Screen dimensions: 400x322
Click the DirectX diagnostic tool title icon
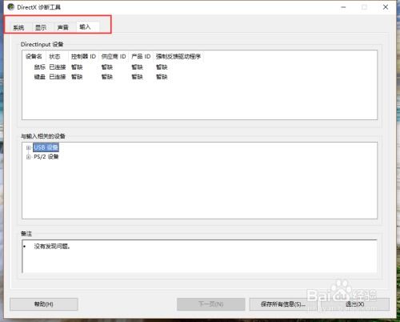(x=11, y=7)
